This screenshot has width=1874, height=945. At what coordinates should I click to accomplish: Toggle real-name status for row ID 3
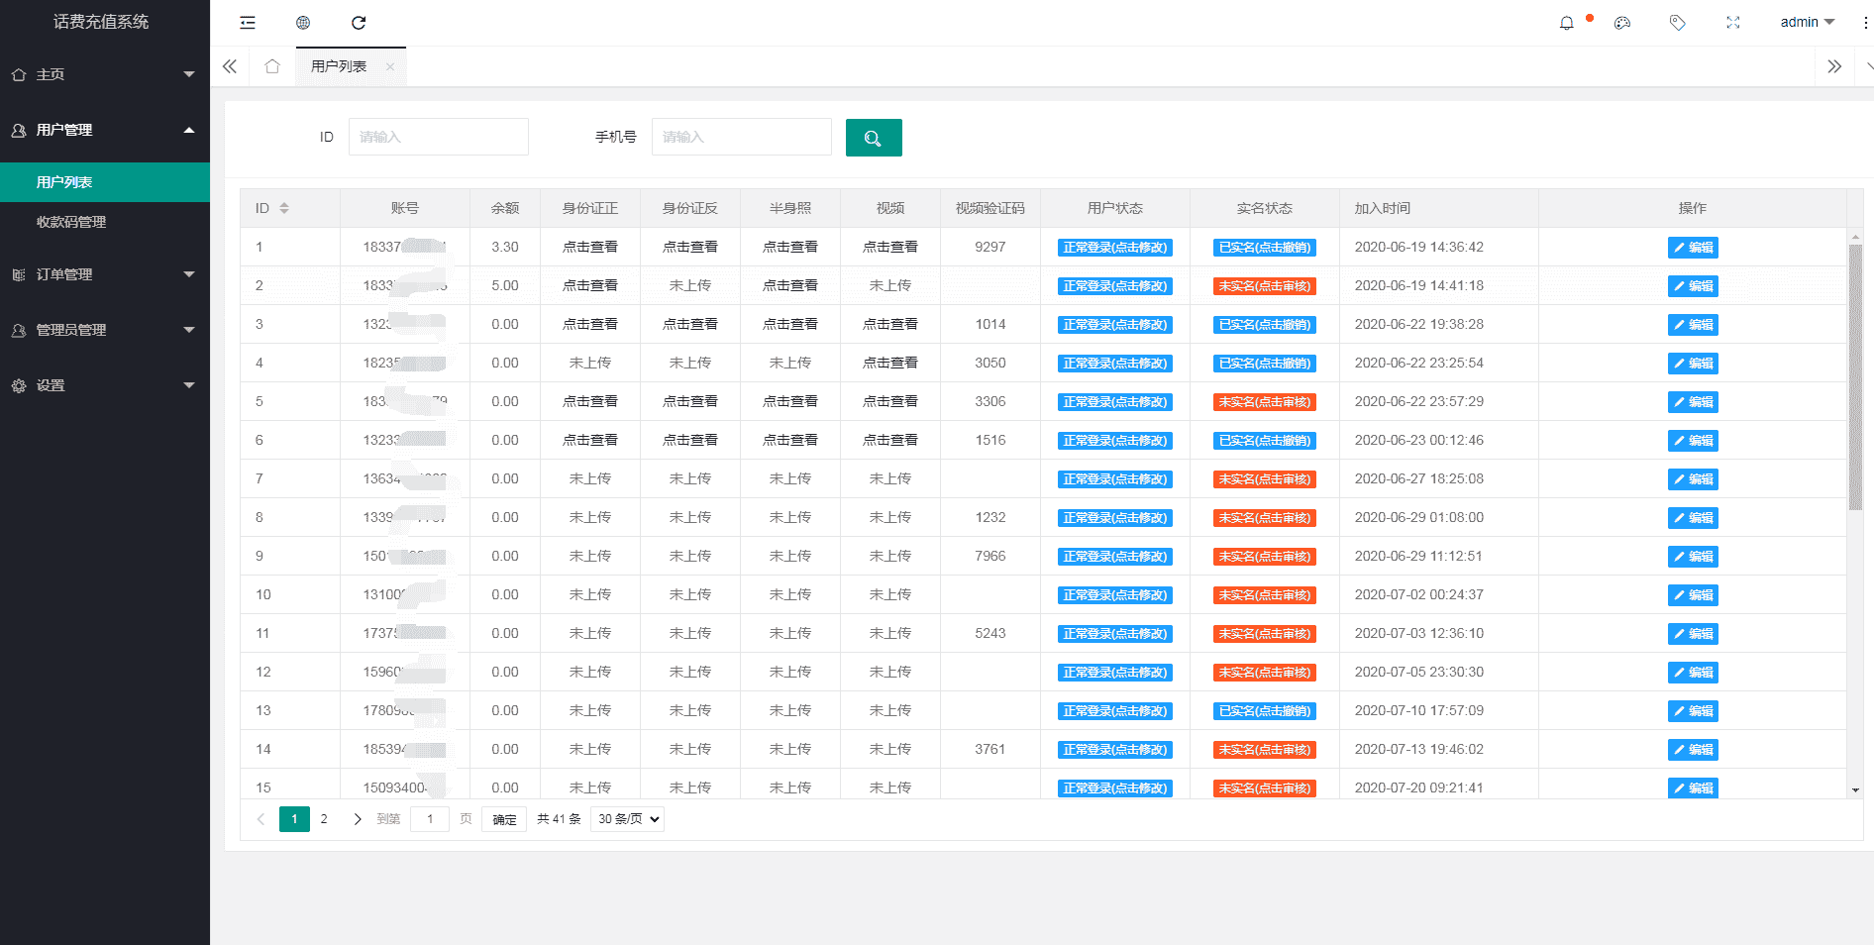pos(1264,325)
